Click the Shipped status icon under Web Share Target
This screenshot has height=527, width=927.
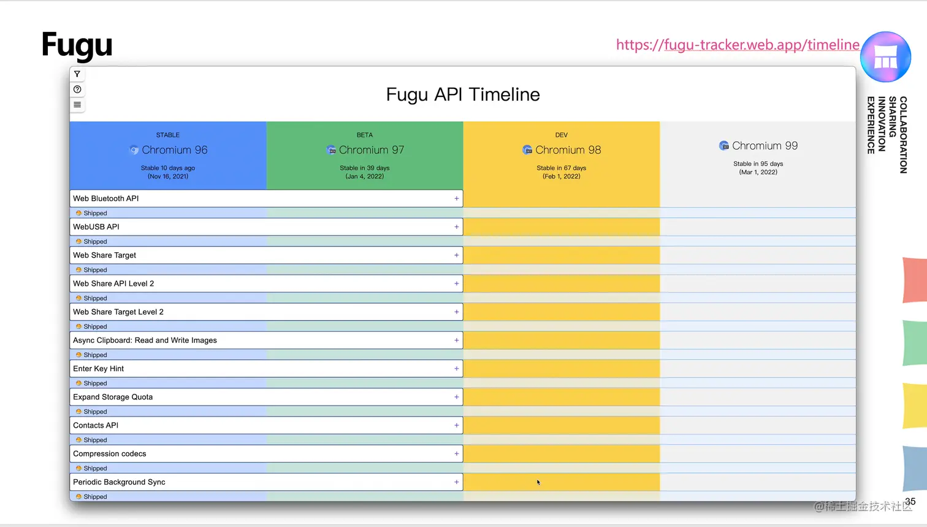tap(78, 269)
